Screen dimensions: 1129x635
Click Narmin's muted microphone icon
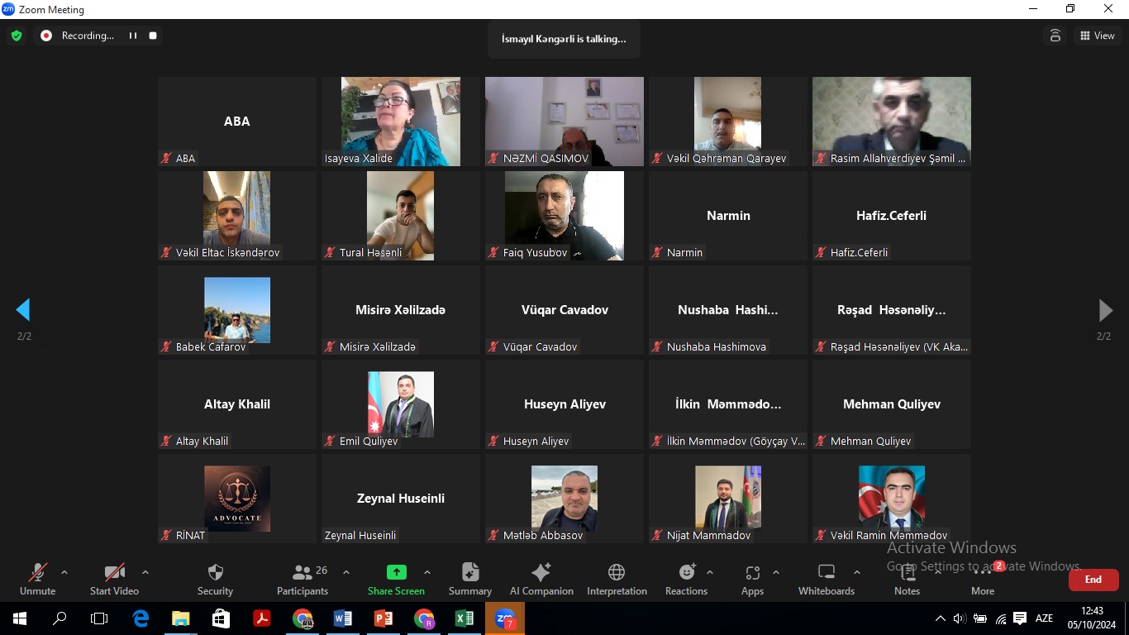tap(657, 253)
